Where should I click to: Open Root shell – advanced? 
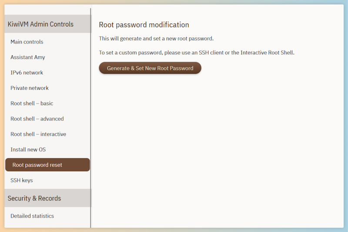click(x=47, y=119)
